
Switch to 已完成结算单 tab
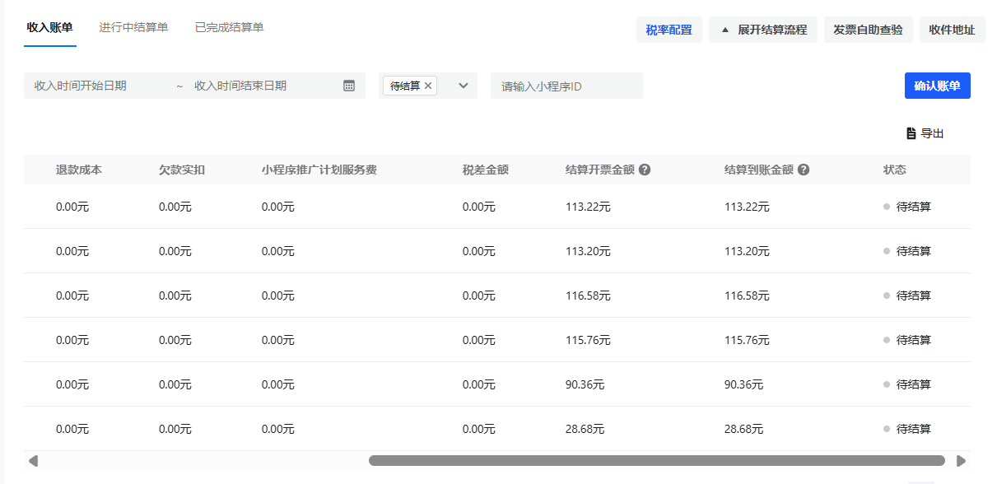(229, 27)
